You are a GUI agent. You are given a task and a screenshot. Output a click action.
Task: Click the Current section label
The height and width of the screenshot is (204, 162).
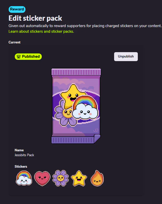click(x=15, y=42)
